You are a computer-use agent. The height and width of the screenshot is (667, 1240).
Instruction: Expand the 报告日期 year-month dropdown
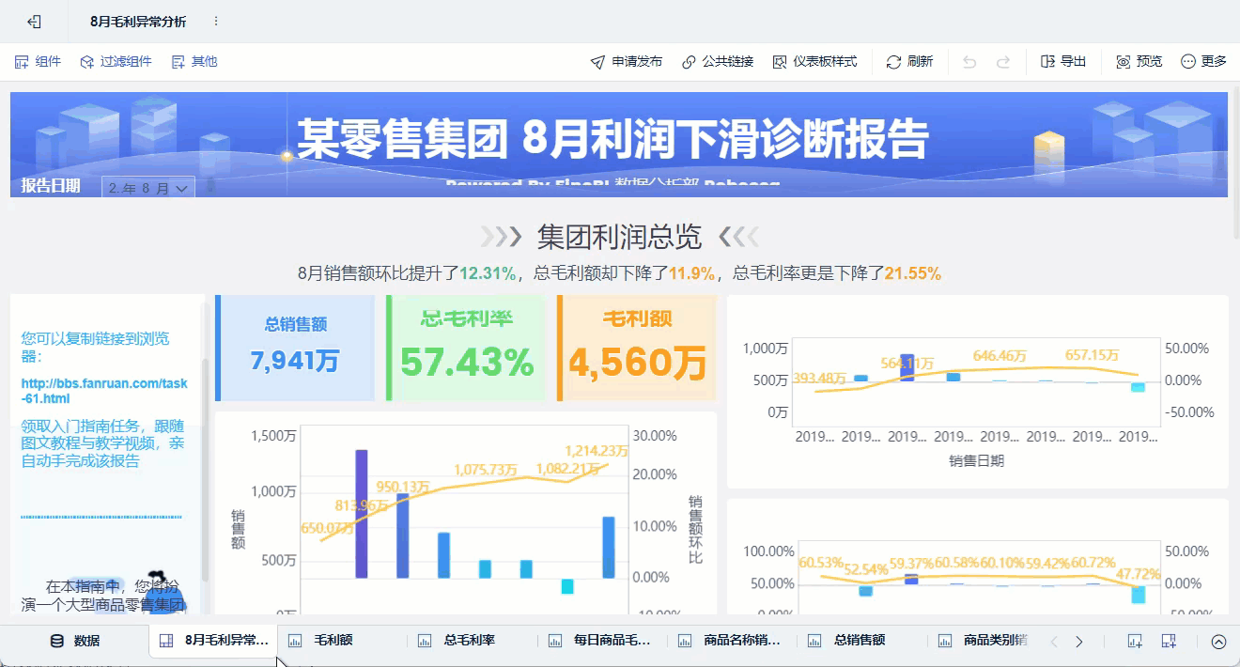point(148,188)
